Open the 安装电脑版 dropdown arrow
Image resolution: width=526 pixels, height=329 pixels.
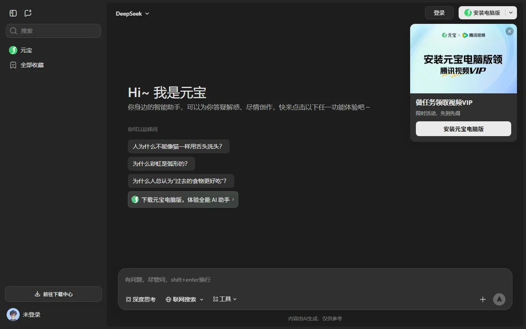510,13
